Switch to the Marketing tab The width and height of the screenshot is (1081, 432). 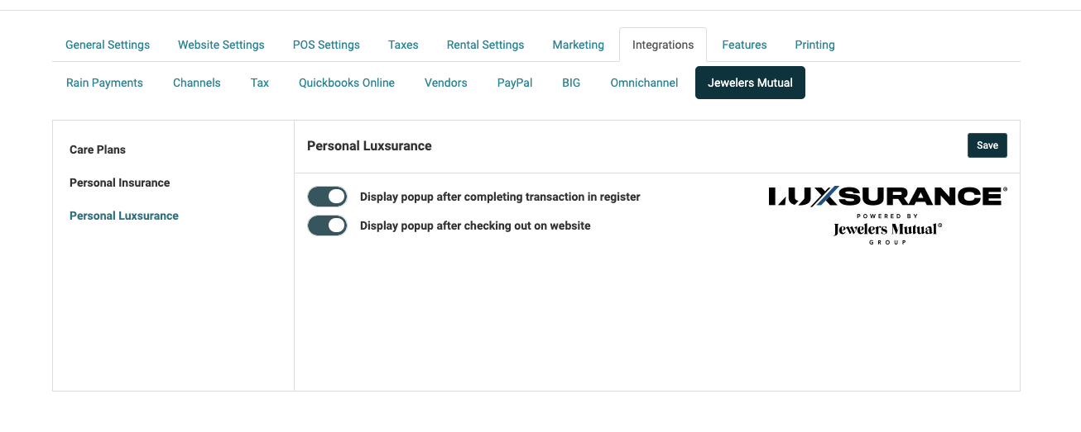tap(579, 45)
